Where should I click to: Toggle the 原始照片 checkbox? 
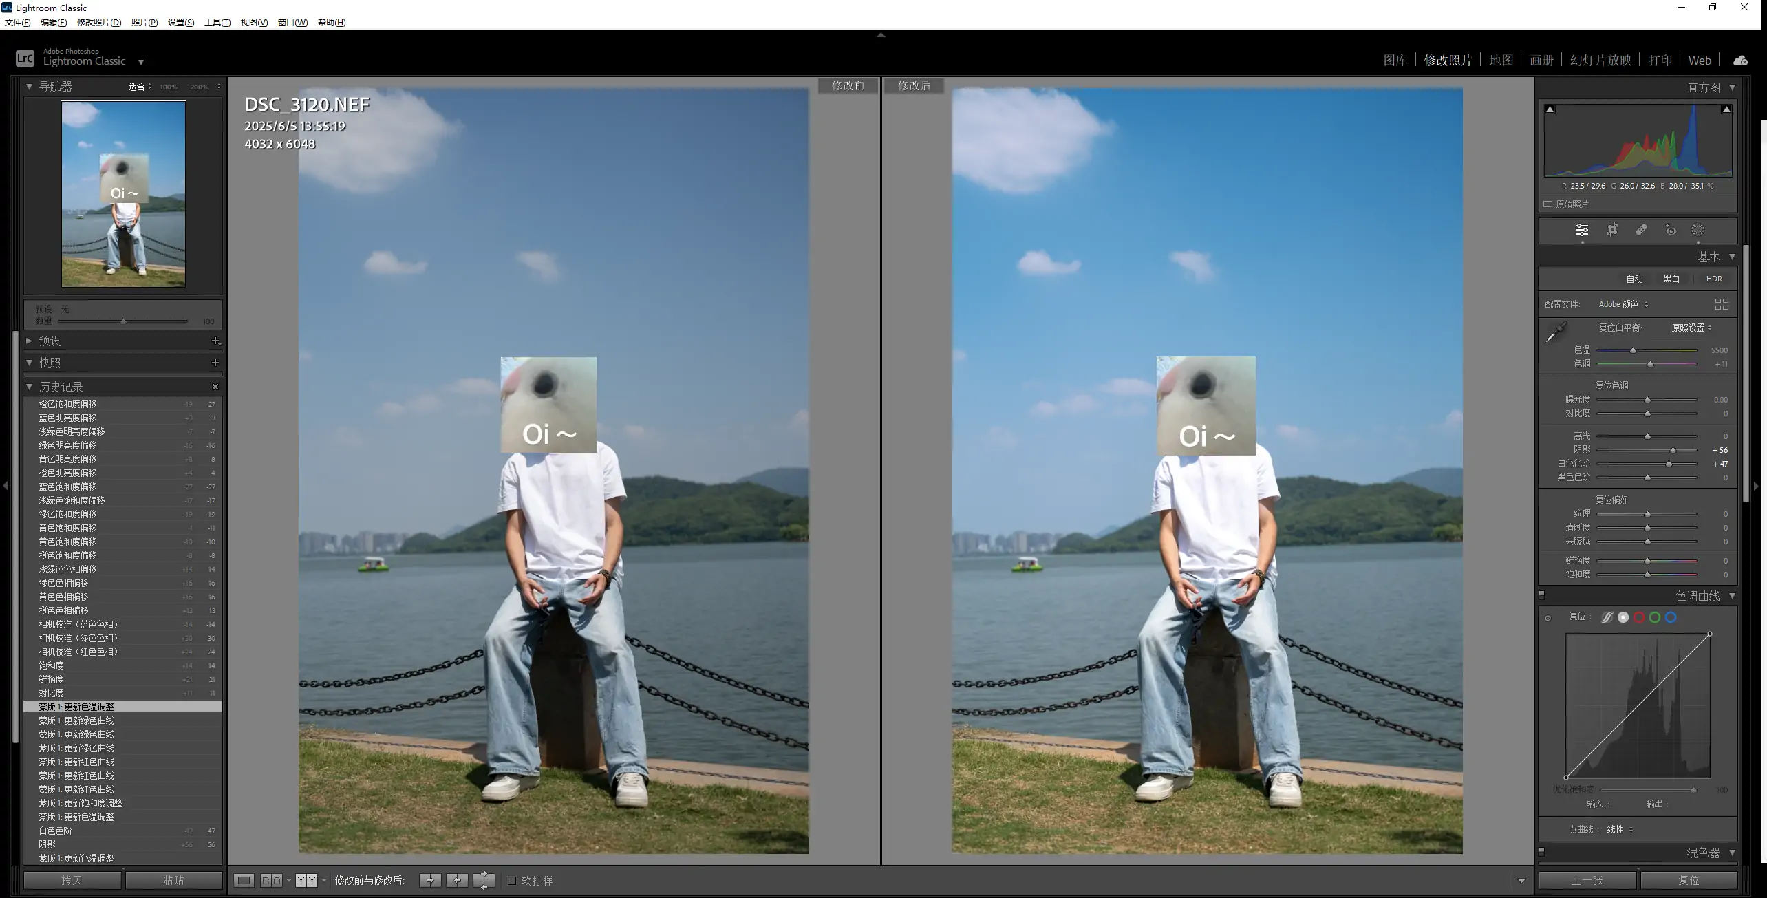click(x=1548, y=204)
